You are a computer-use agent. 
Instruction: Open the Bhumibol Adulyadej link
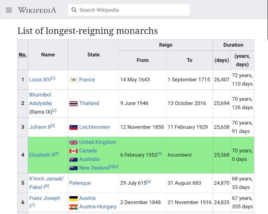click(x=40, y=99)
